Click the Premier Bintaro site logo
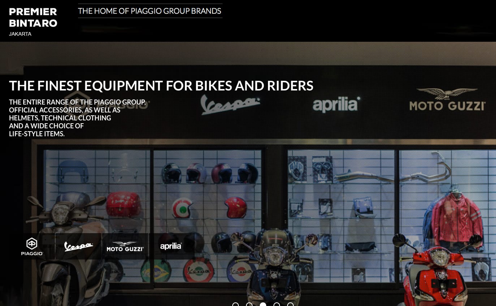Image resolution: width=496 pixels, height=306 pixels. [x=33, y=17]
